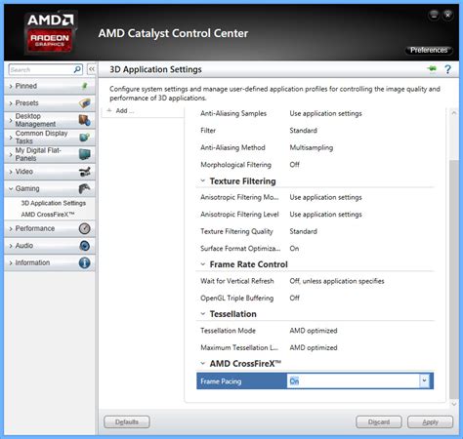The image size is (463, 439).
Task: Select the Maximum Tessellation Level row
Action: [x=316, y=347]
